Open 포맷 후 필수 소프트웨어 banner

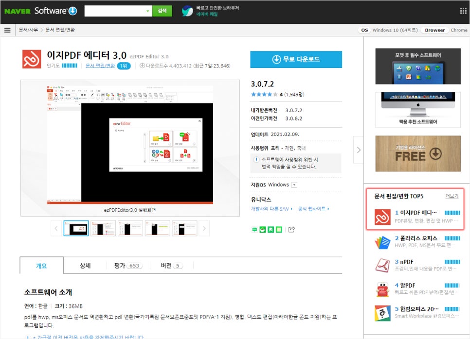tap(418, 67)
